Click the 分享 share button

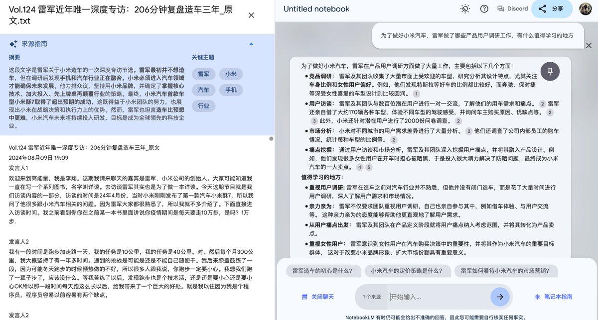552,9
